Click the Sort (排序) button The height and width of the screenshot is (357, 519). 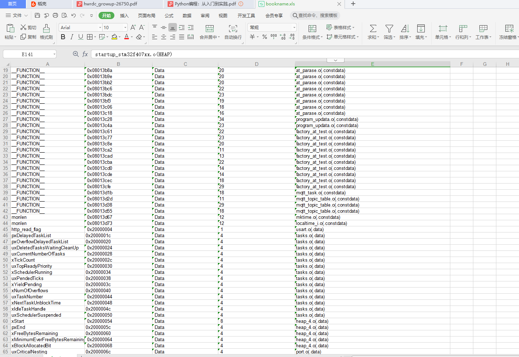point(405,32)
